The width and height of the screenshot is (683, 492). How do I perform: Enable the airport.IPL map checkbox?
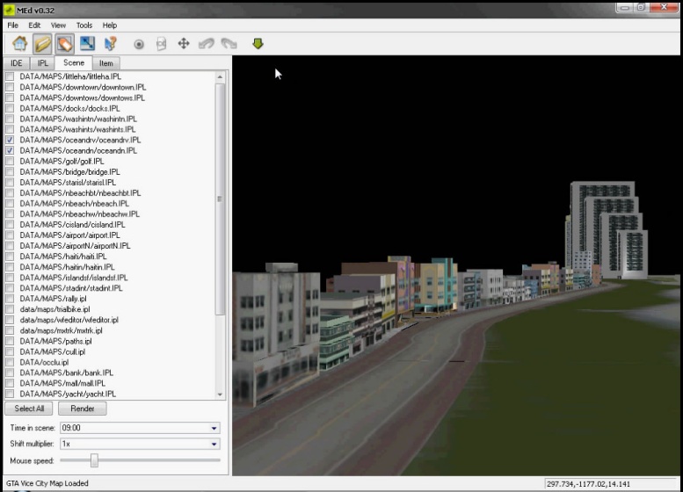(x=10, y=235)
